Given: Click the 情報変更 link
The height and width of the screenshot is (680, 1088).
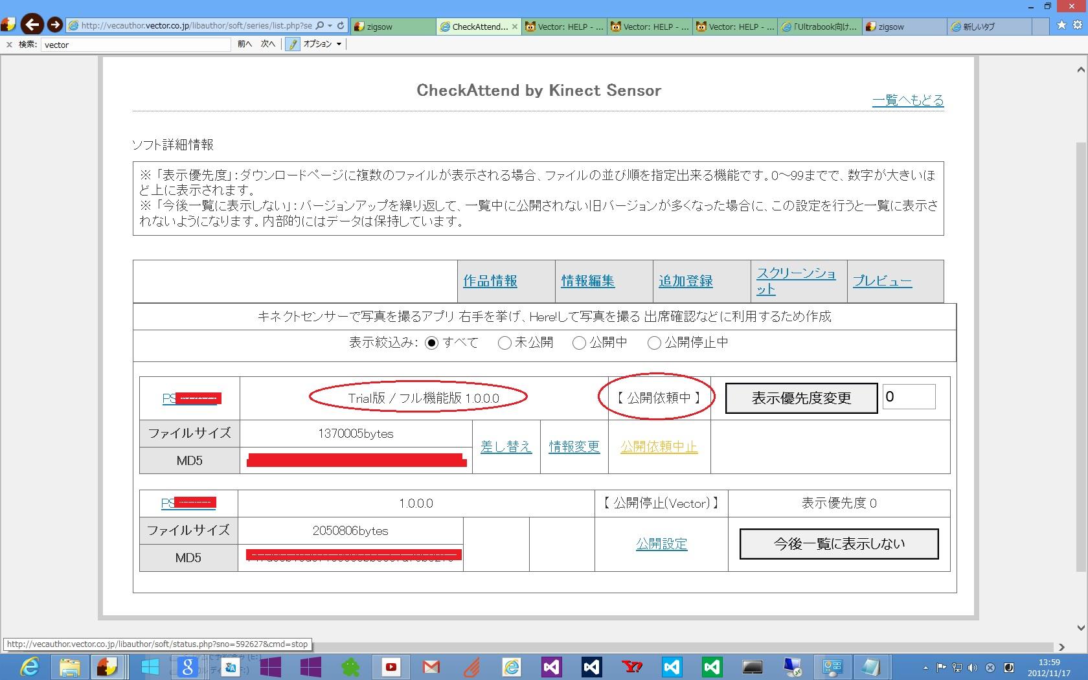Looking at the screenshot, I should coord(574,447).
